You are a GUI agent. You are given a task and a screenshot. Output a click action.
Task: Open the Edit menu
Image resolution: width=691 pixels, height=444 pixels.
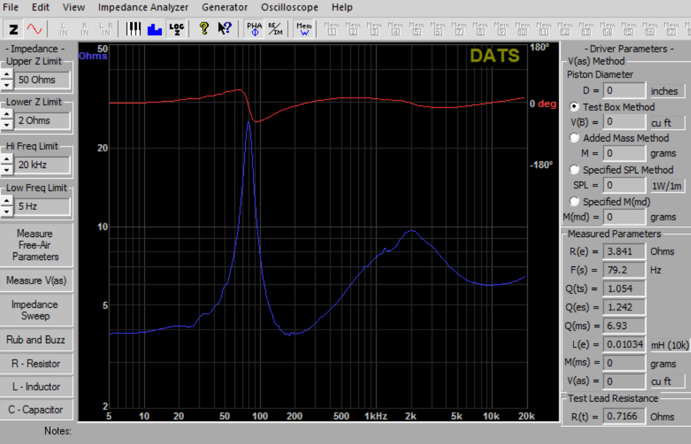click(41, 8)
